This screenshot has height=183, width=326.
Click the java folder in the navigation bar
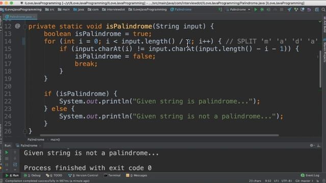click(x=79, y=10)
